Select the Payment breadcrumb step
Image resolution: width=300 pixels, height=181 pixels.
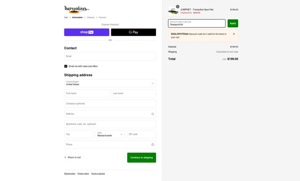[102, 17]
